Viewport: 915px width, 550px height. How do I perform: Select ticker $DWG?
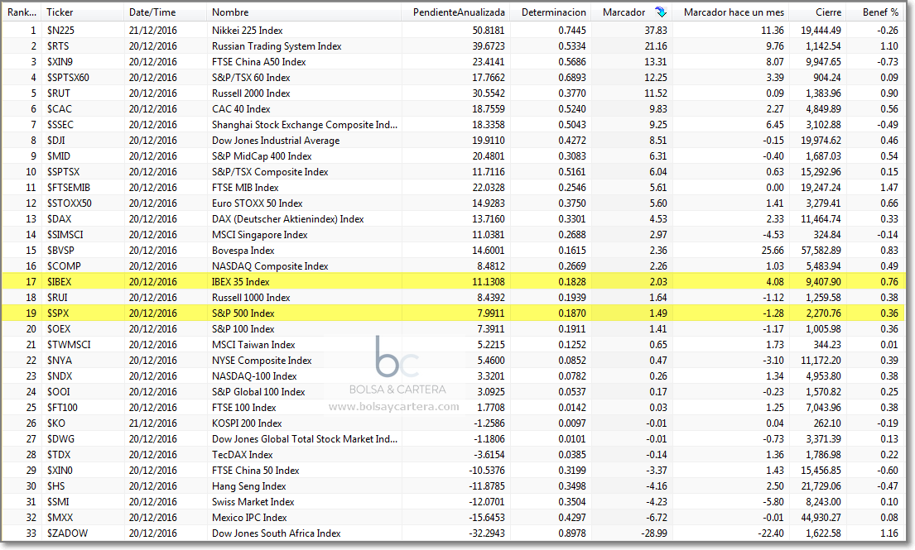60,439
